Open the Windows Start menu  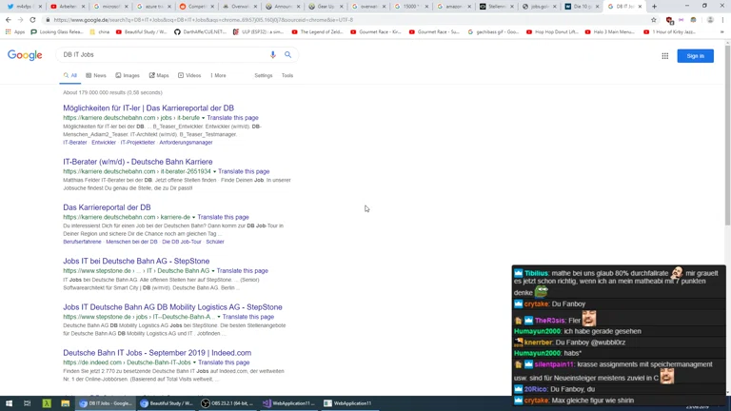9,403
